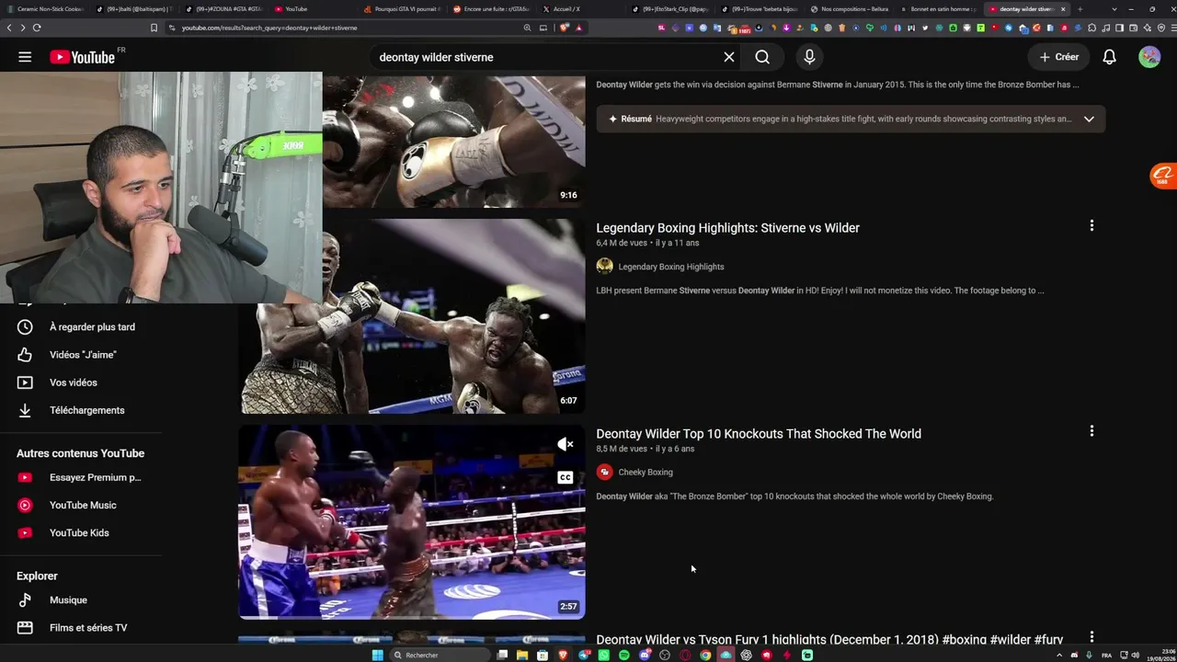The height and width of the screenshot is (662, 1177).
Task: Click the Wilder vs Tyson Fury 1 highlights title
Action: [x=829, y=639]
